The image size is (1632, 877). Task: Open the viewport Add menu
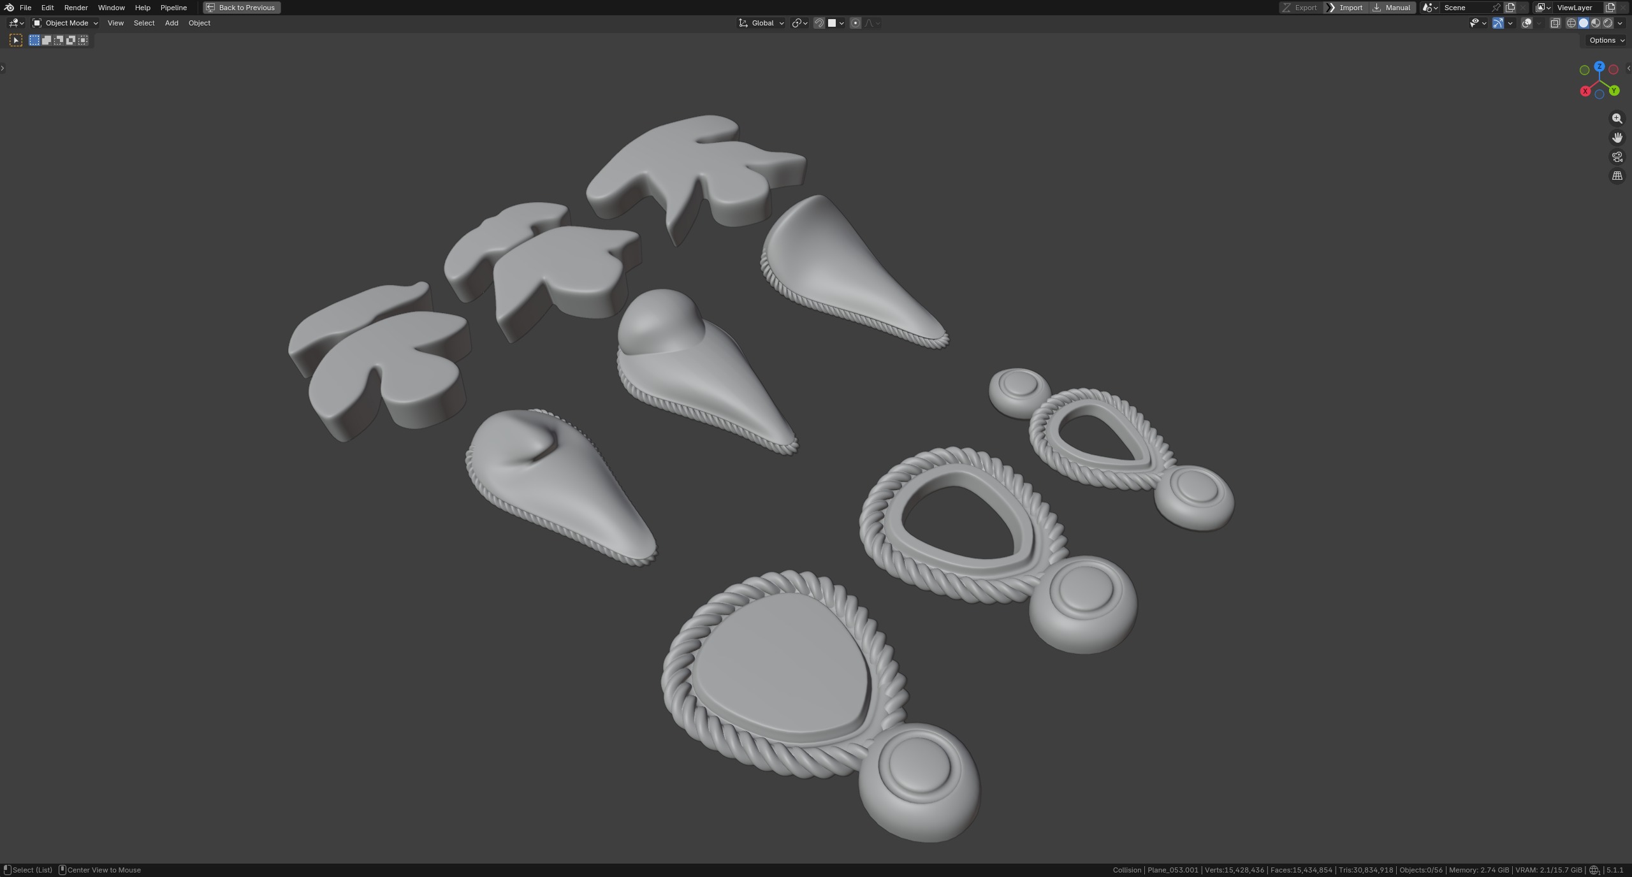(171, 23)
